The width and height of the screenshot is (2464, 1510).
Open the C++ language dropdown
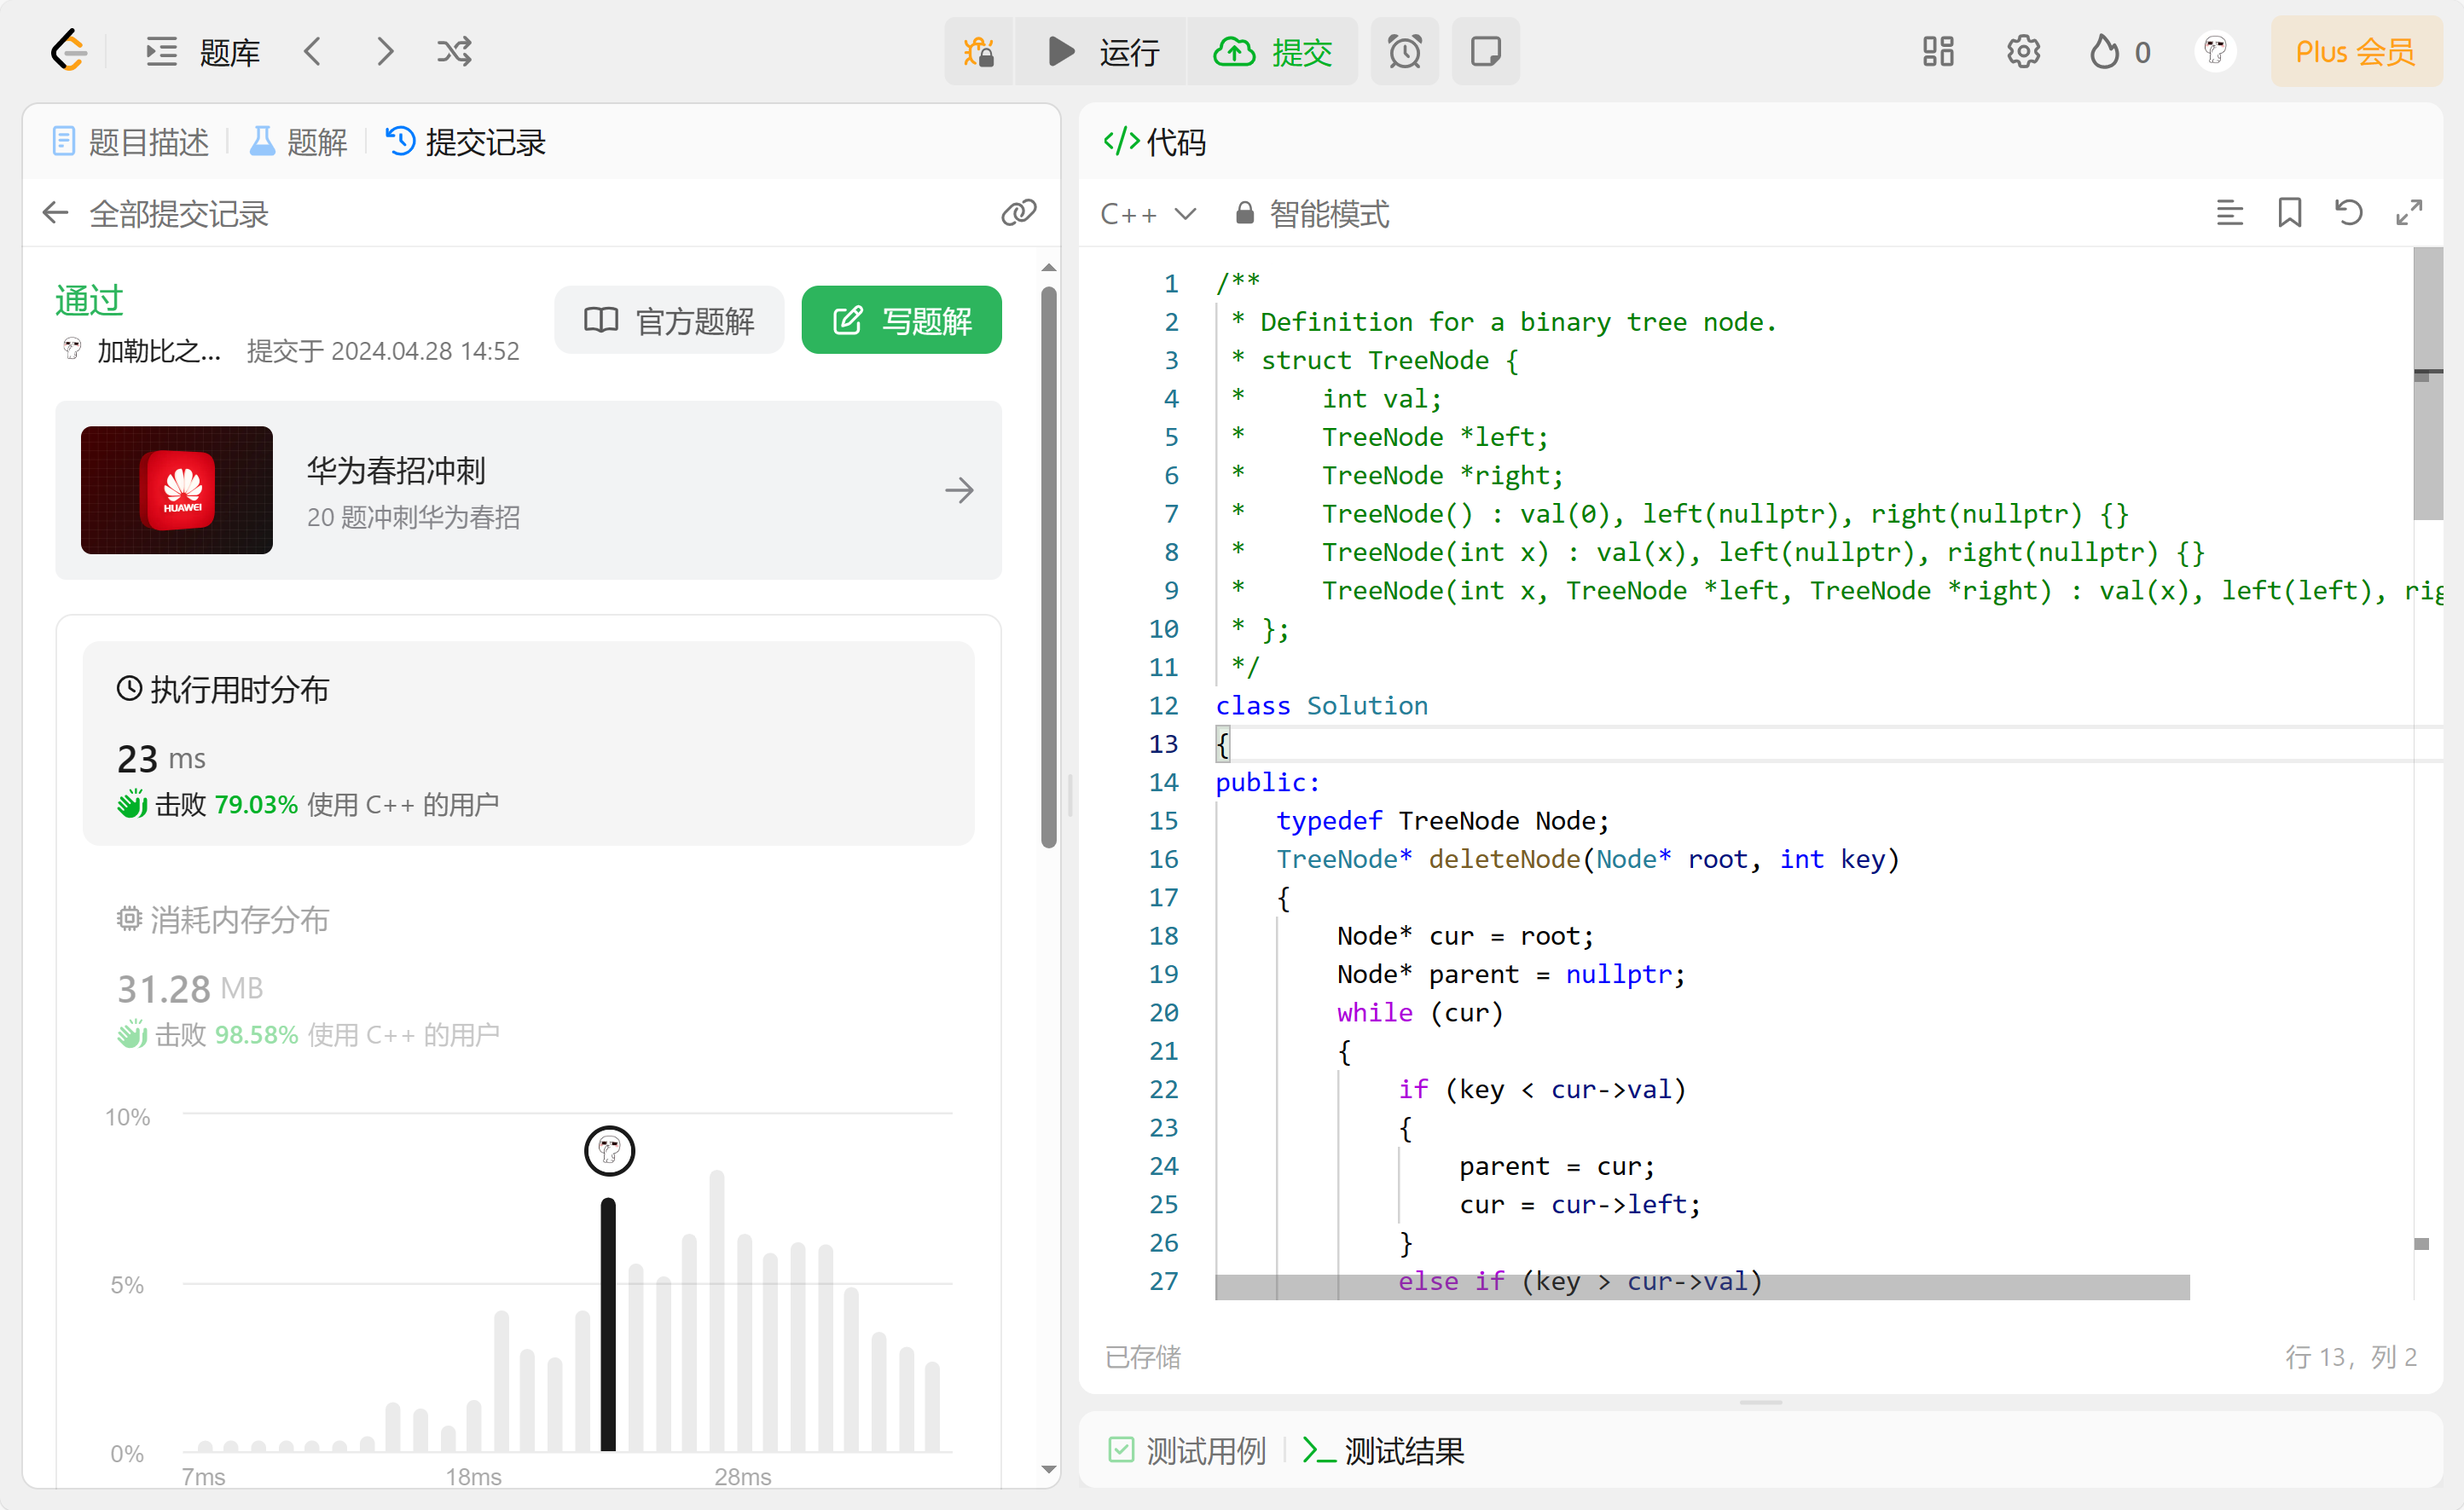[x=1148, y=214]
